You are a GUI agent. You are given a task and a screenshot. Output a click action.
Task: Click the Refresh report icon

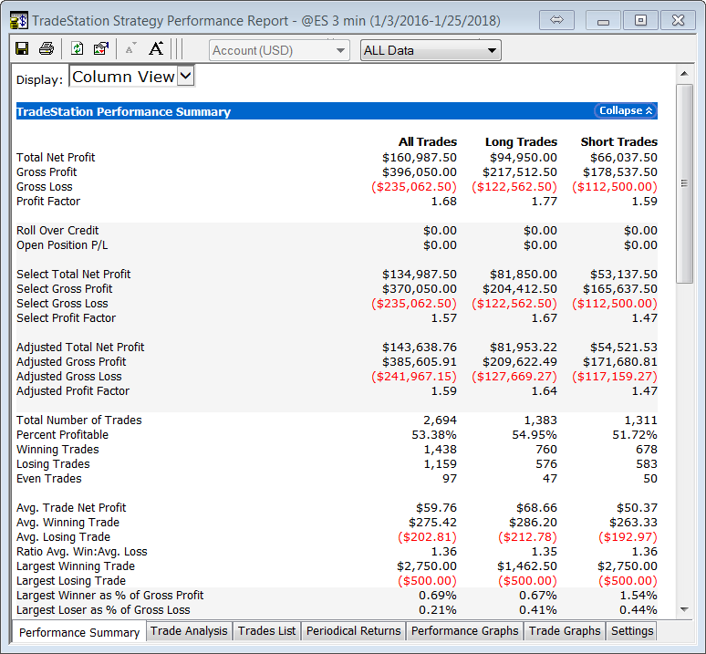pyautogui.click(x=78, y=49)
